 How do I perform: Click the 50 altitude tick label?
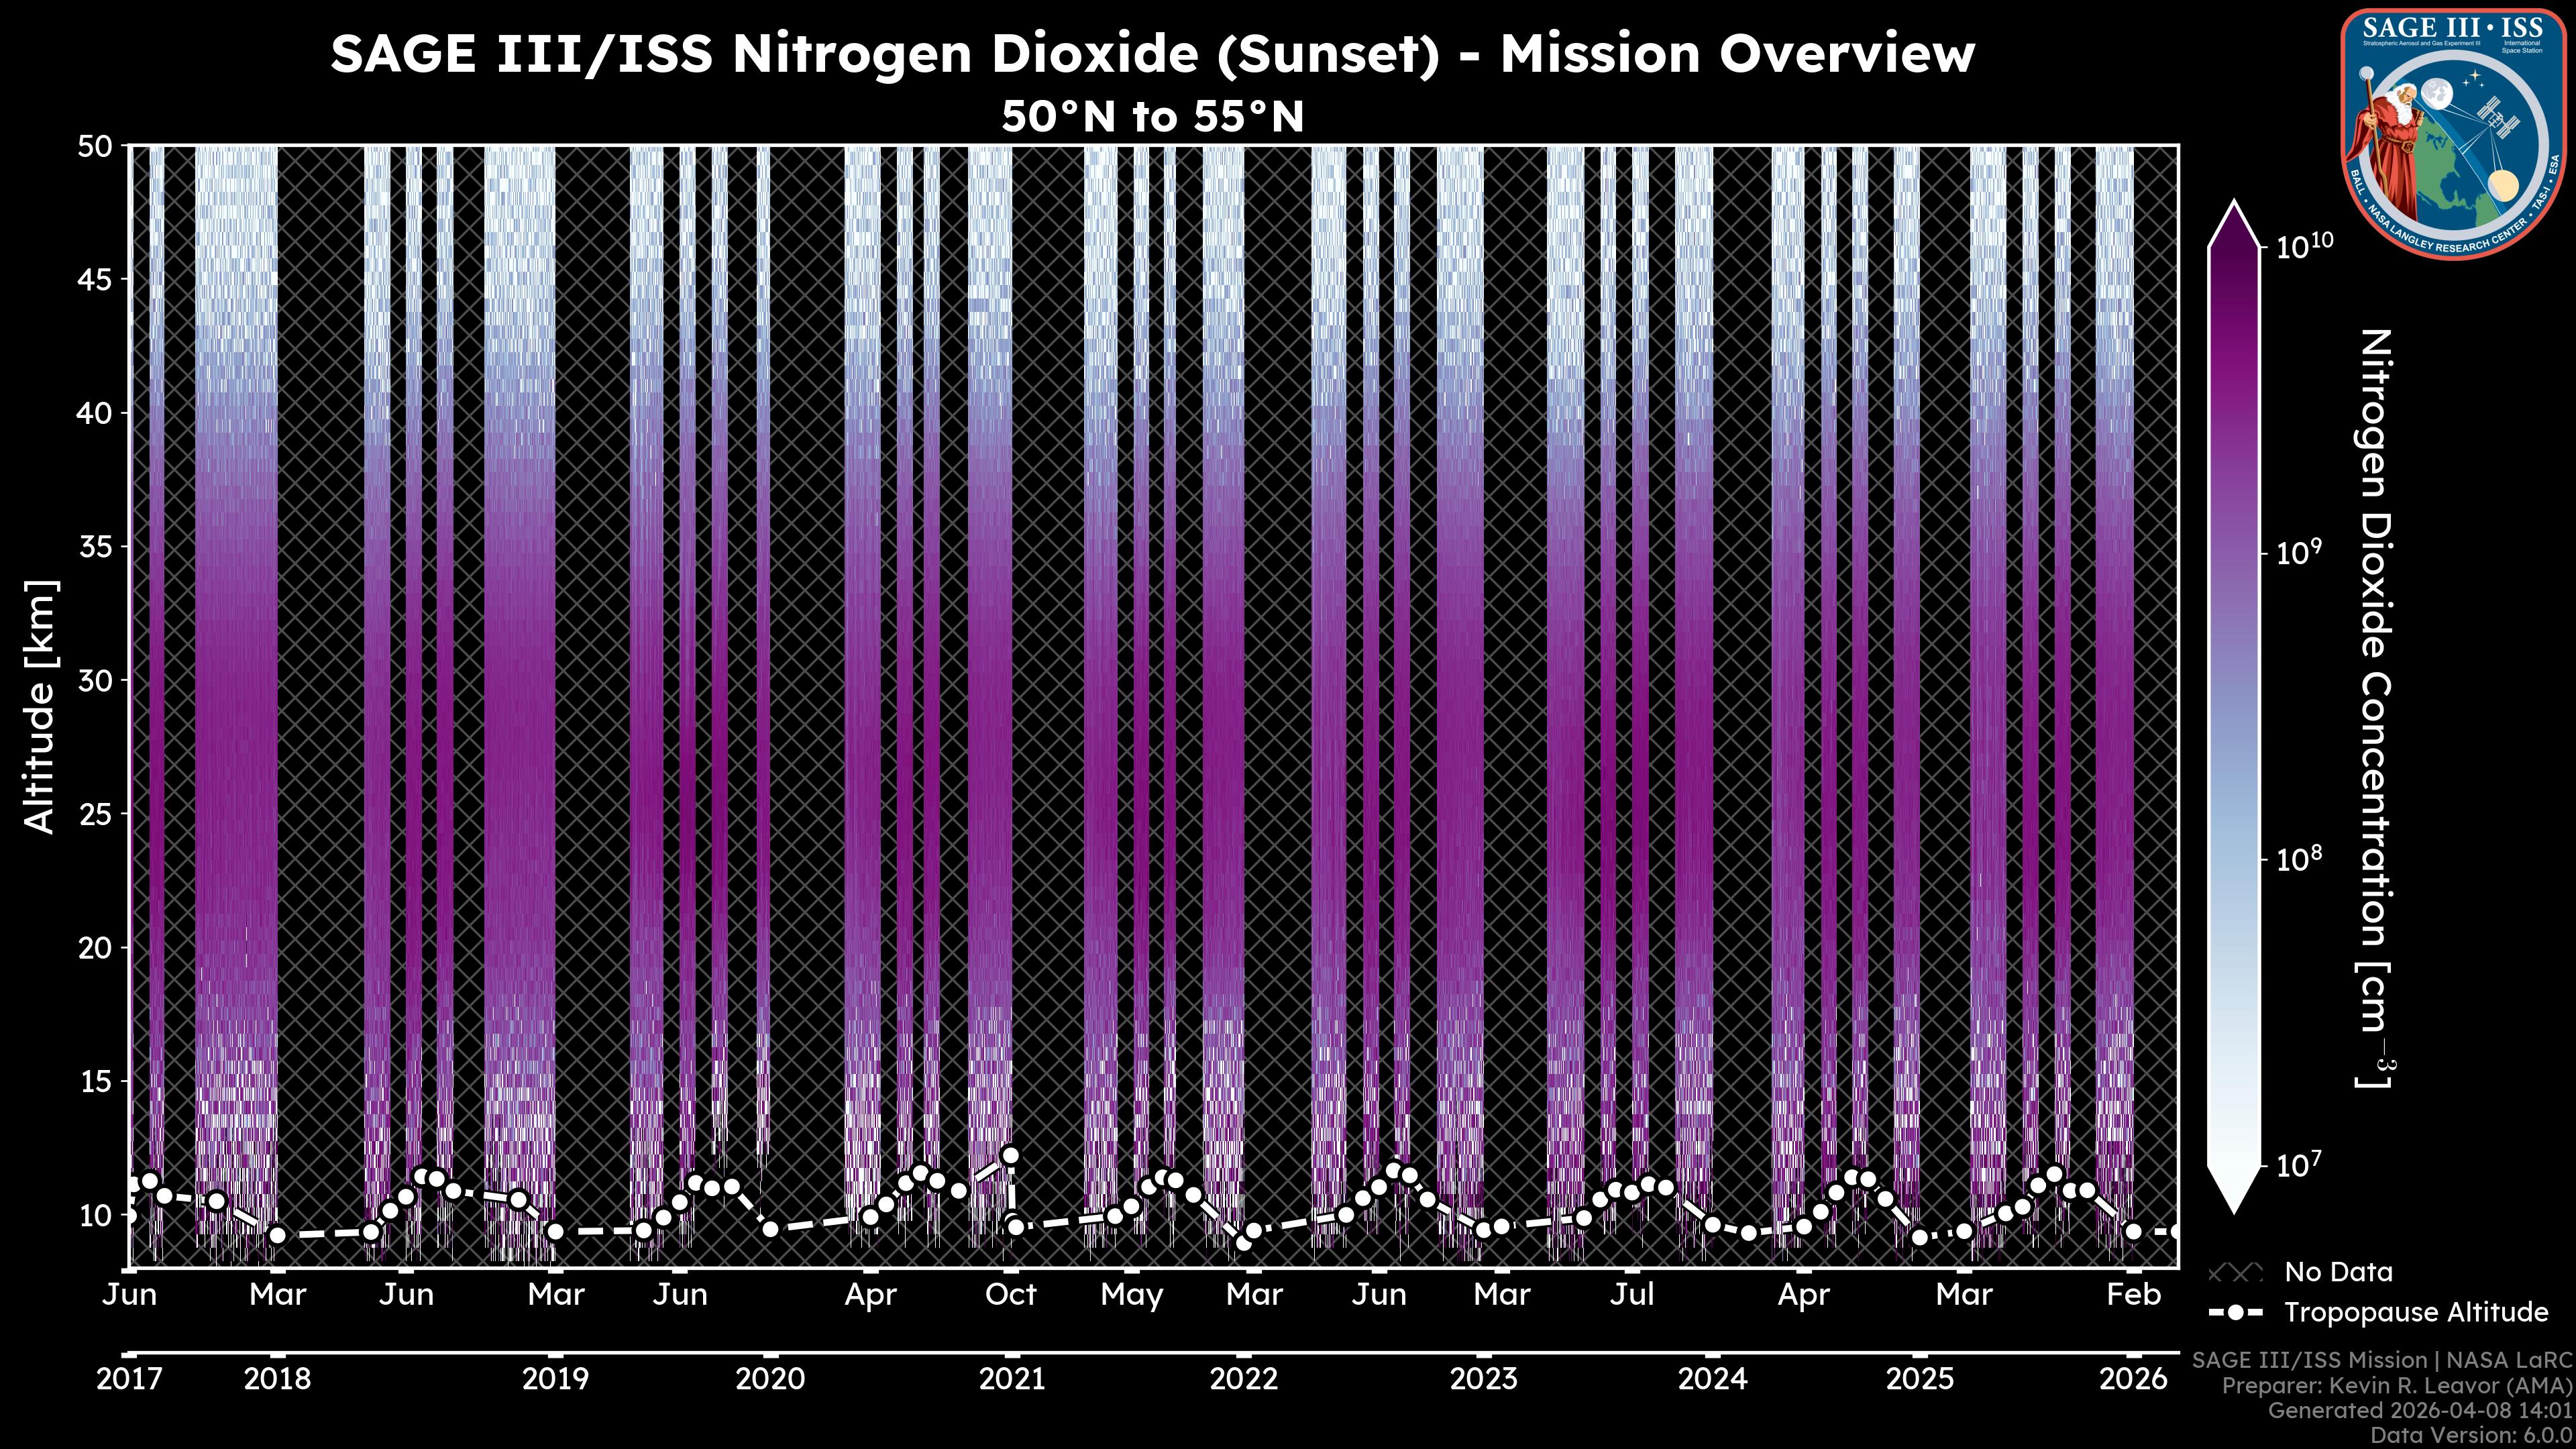click(95, 146)
